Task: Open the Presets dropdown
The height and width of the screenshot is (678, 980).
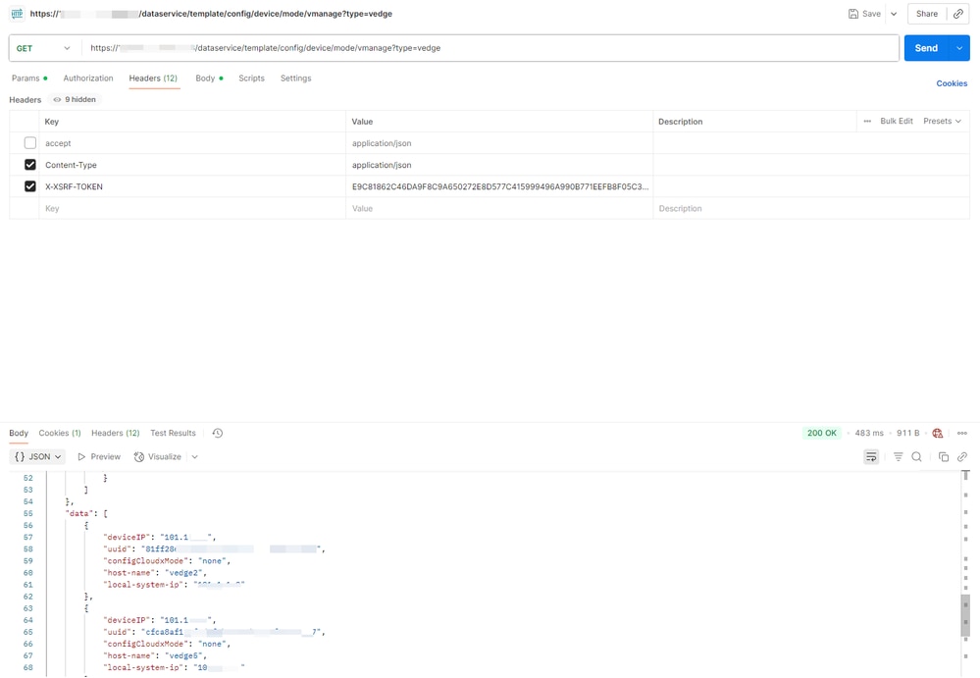Action: 942,122
